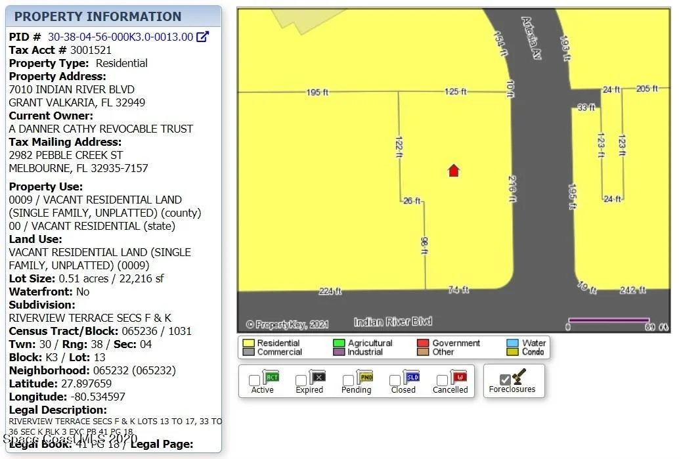Click the Agricultural green legend swatch

pos(339,343)
